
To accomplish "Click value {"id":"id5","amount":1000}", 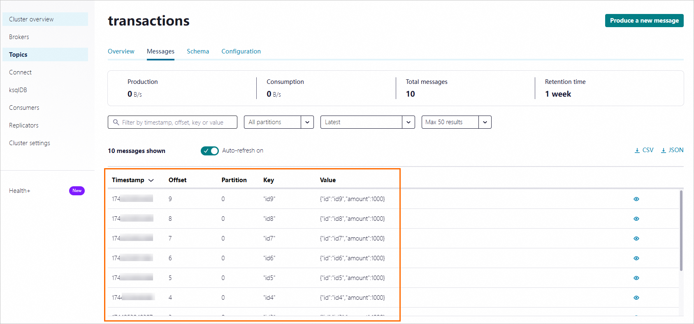I will pyautogui.click(x=352, y=278).
